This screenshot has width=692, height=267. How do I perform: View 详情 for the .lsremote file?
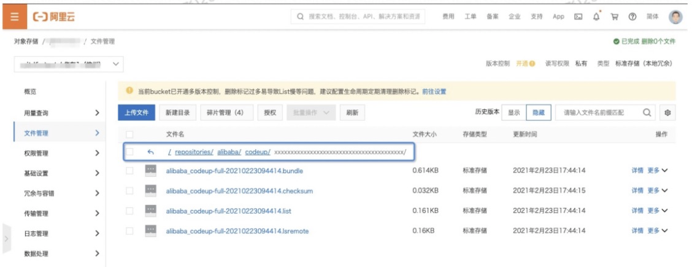pyautogui.click(x=637, y=230)
